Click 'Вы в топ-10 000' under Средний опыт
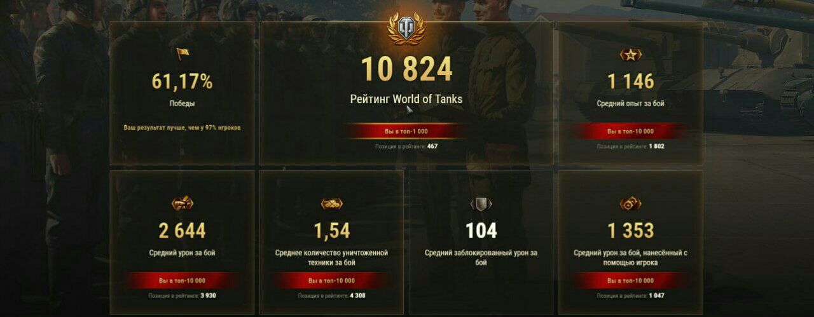The width and height of the screenshot is (814, 317). pyautogui.click(x=630, y=131)
